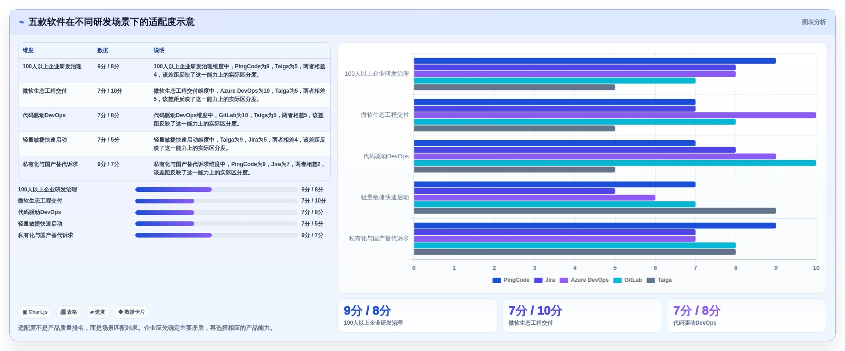This screenshot has height=351, width=845.
Task: Select the Chart.js tag chip
Action: point(35,312)
